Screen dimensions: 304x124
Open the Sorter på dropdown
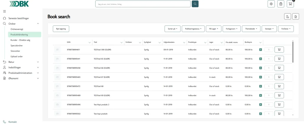[x=172, y=29]
